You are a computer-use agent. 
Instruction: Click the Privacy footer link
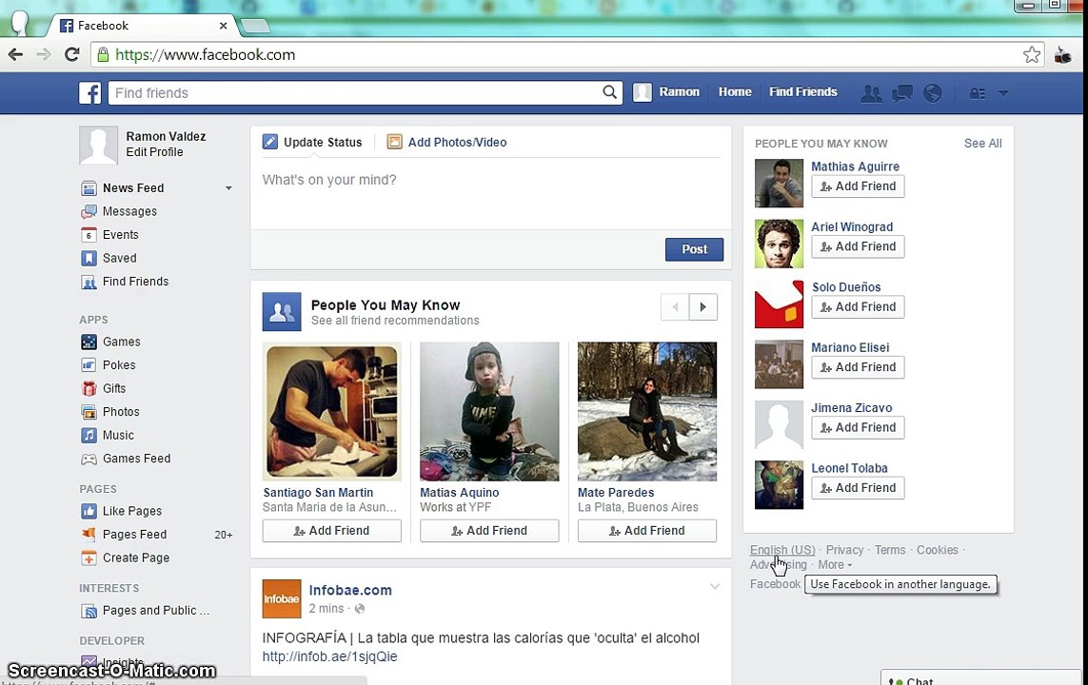(x=844, y=550)
